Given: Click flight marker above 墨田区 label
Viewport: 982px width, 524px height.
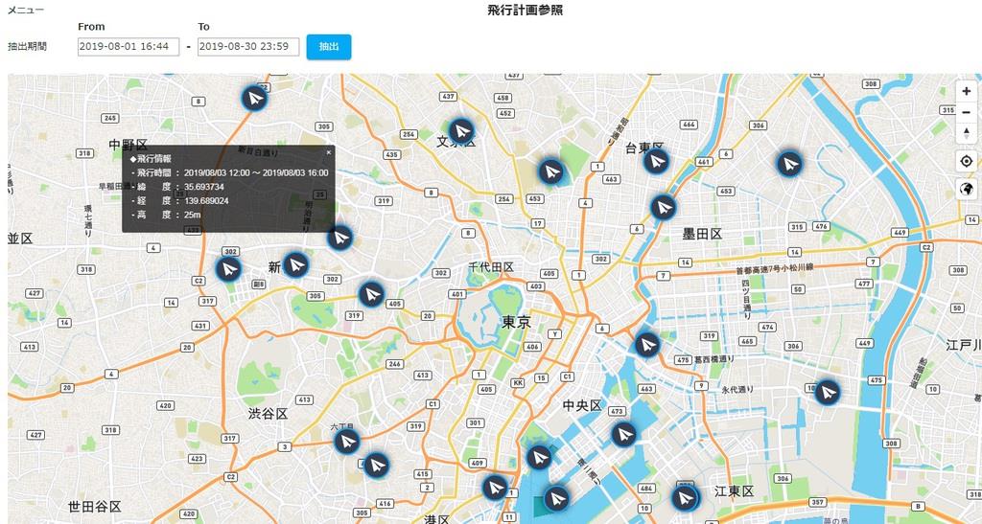Looking at the screenshot, I should coord(663,207).
